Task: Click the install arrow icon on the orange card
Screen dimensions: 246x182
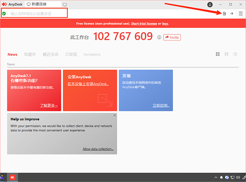Action: (105, 100)
